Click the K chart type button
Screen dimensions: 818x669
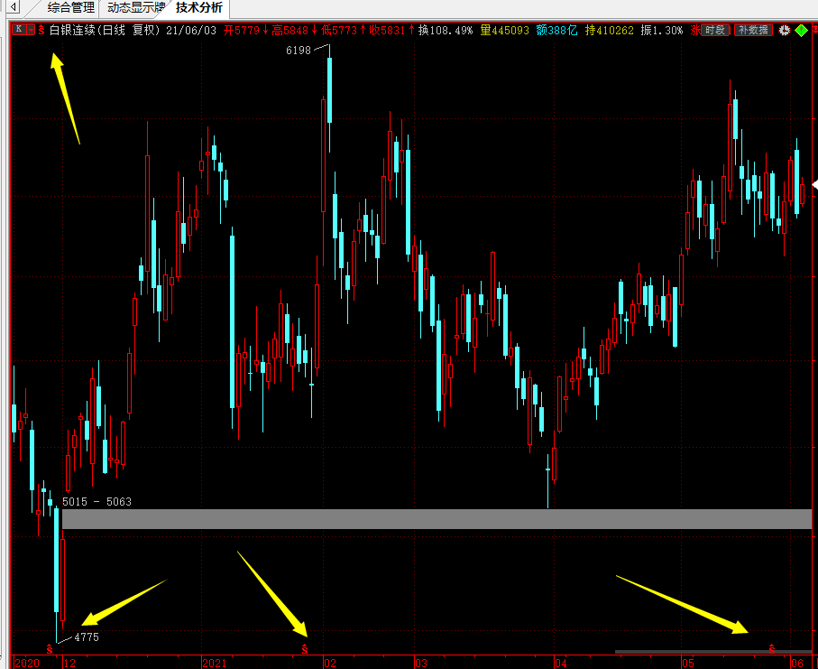coord(19,30)
